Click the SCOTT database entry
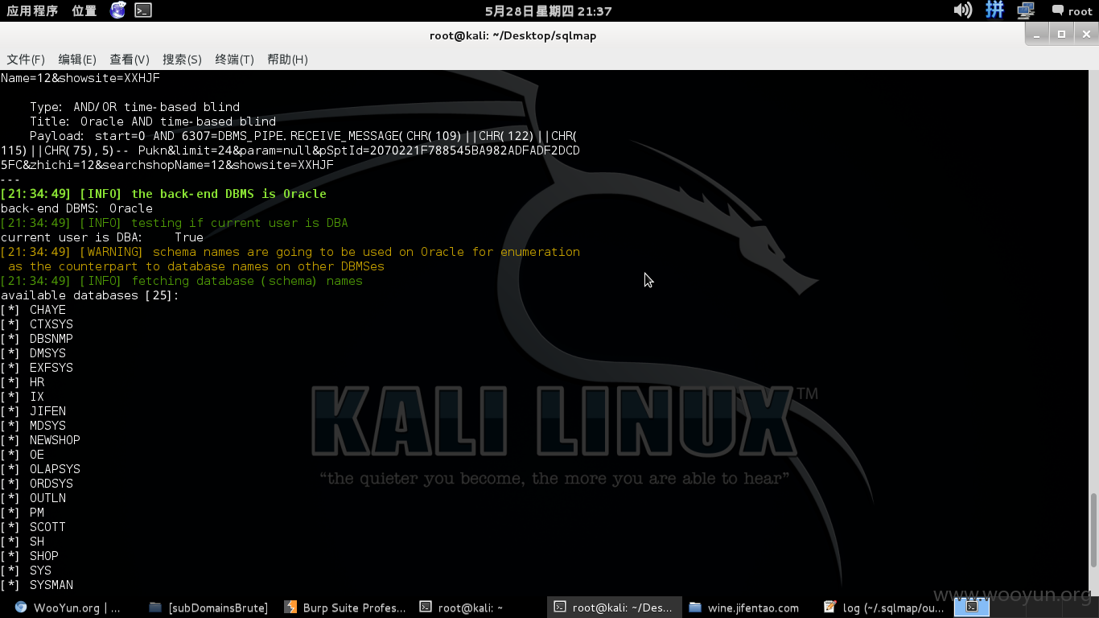The image size is (1099, 618). point(33,527)
